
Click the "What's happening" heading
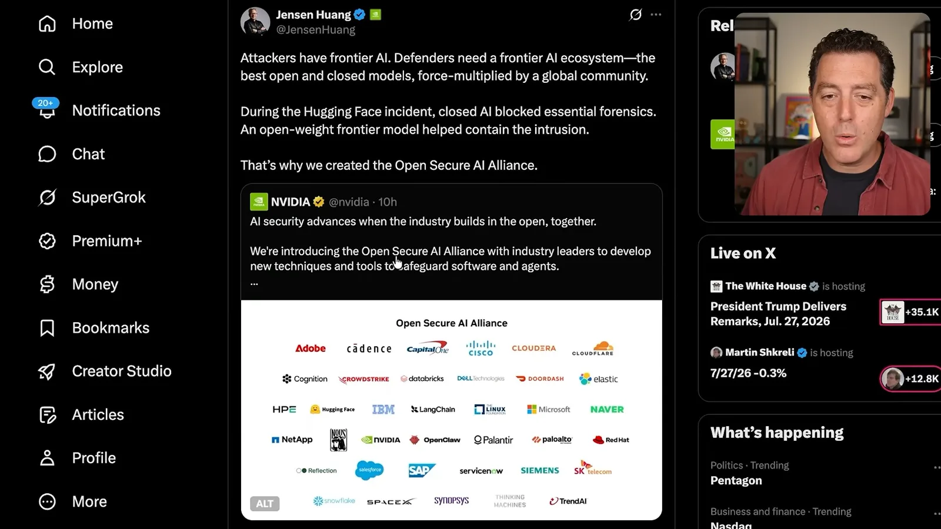777,433
